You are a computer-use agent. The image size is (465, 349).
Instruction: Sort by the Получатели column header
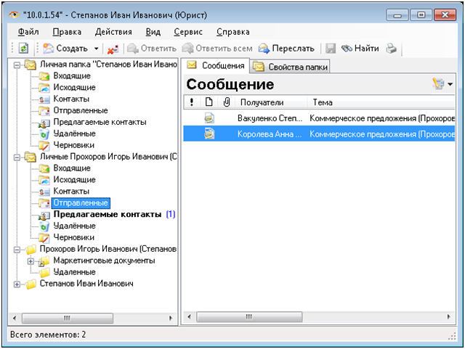(271, 102)
